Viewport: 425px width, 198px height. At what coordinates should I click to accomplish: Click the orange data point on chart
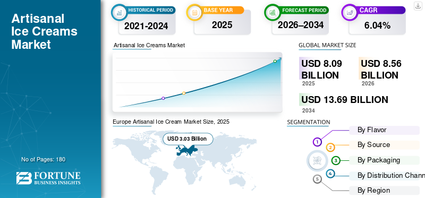point(184,93)
